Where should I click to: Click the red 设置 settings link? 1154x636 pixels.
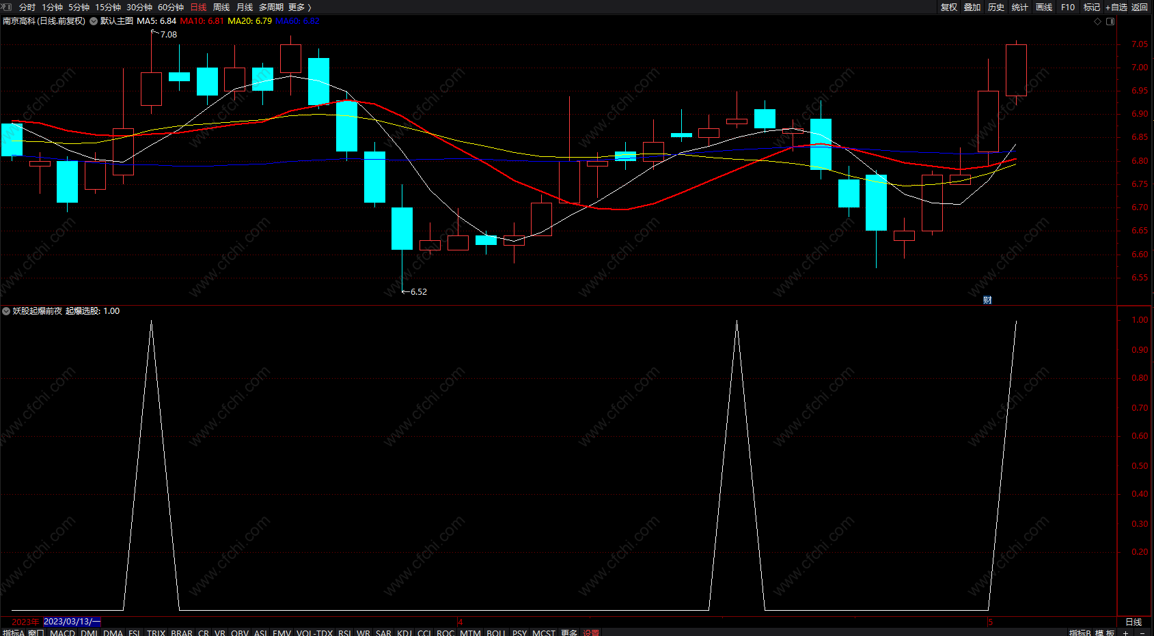(x=591, y=633)
